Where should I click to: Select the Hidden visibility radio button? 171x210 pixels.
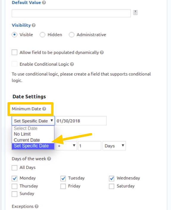tap(43, 35)
